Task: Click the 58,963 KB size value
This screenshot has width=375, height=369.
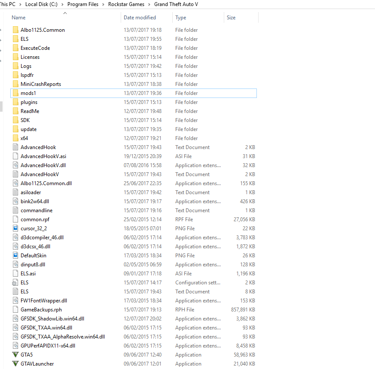Action: (244, 355)
